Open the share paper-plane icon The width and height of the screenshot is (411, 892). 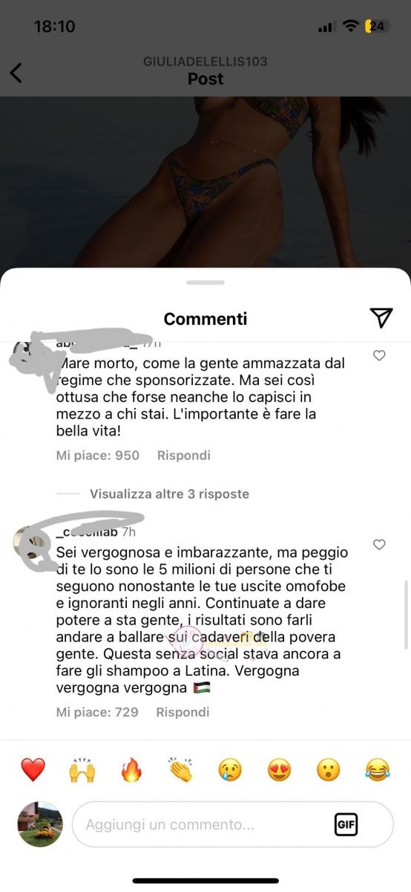coord(381,317)
